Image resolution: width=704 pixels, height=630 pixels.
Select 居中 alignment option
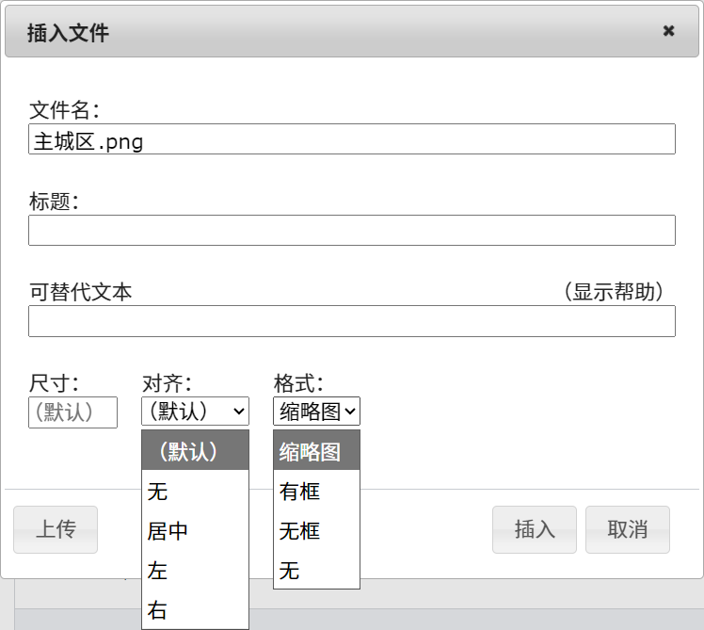click(x=195, y=531)
